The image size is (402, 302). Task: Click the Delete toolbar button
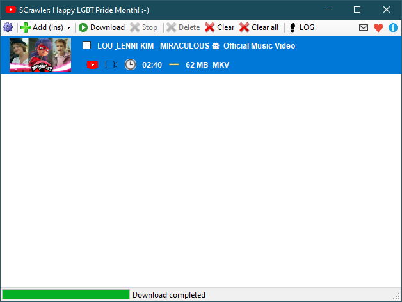183,27
